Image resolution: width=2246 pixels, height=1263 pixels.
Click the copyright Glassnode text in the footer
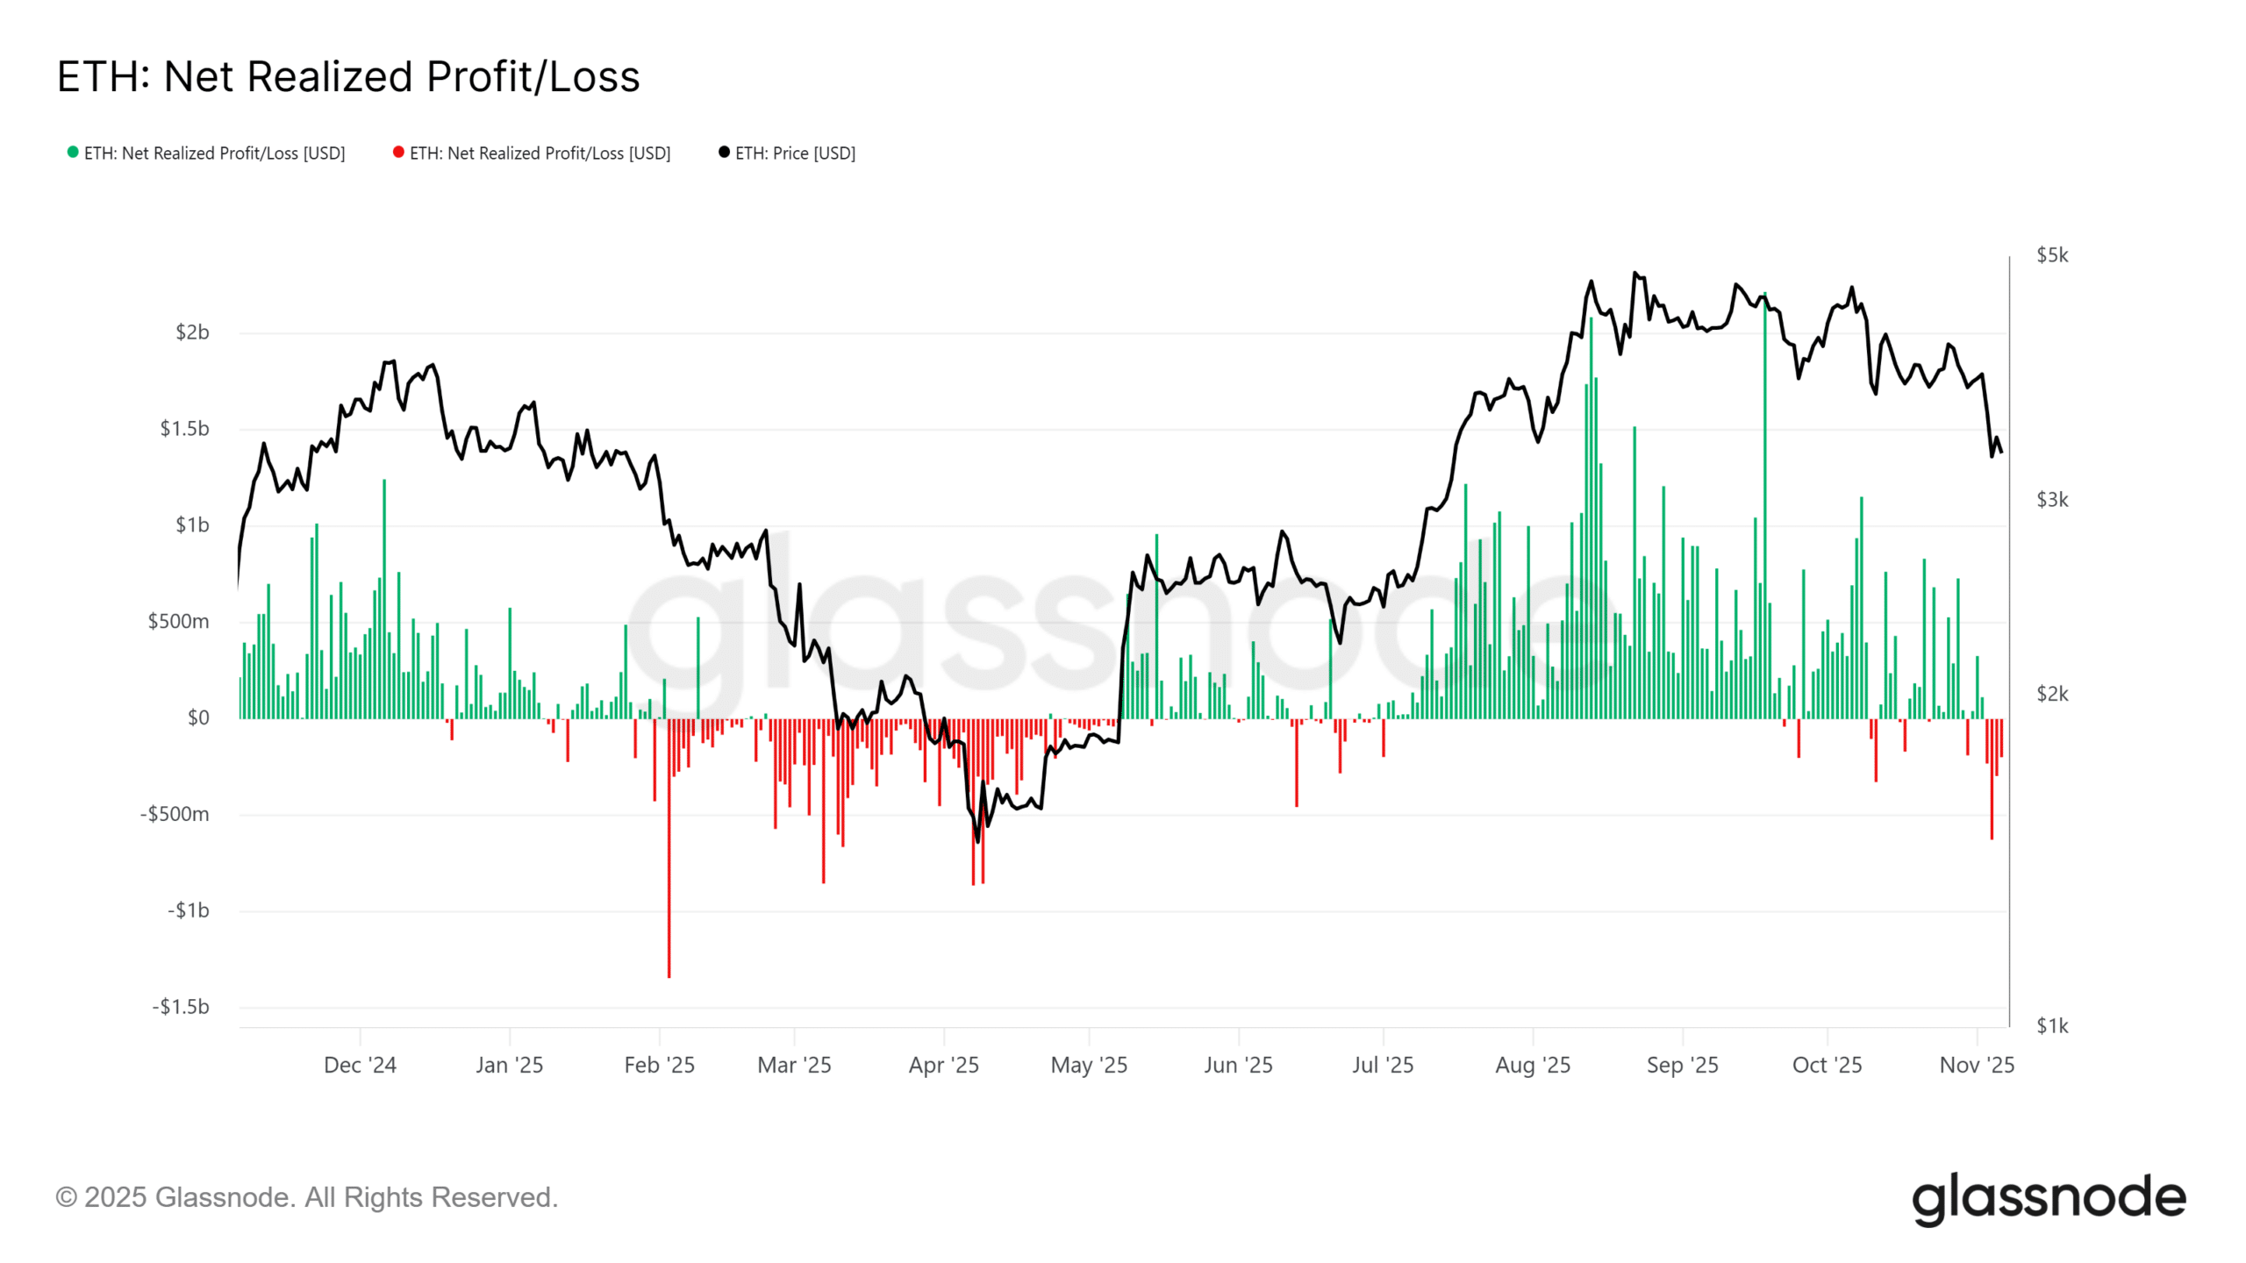(306, 1197)
